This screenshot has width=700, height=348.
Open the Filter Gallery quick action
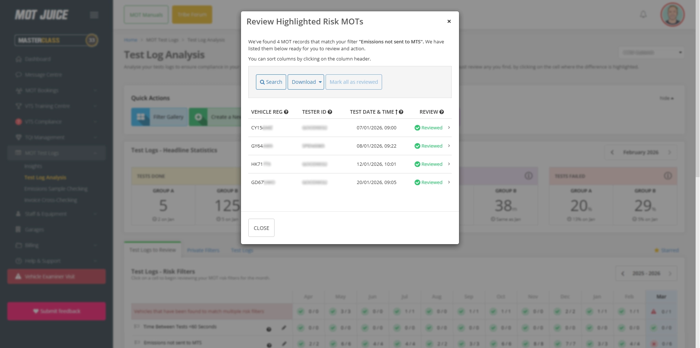point(159,117)
